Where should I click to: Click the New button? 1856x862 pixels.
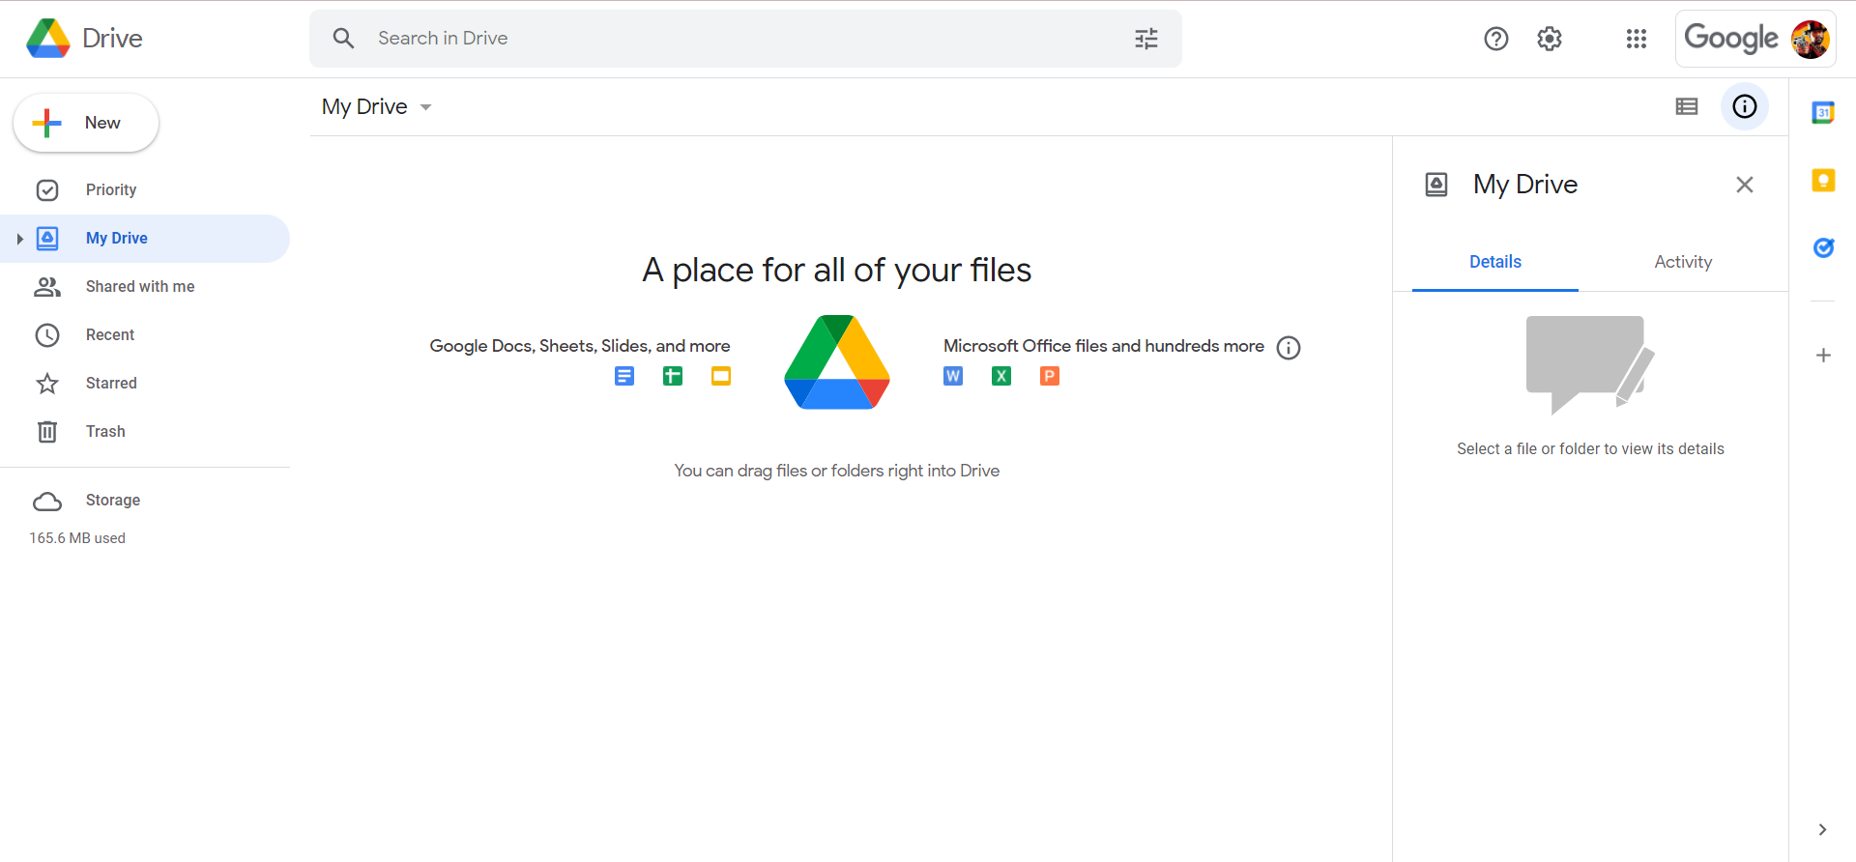point(86,123)
